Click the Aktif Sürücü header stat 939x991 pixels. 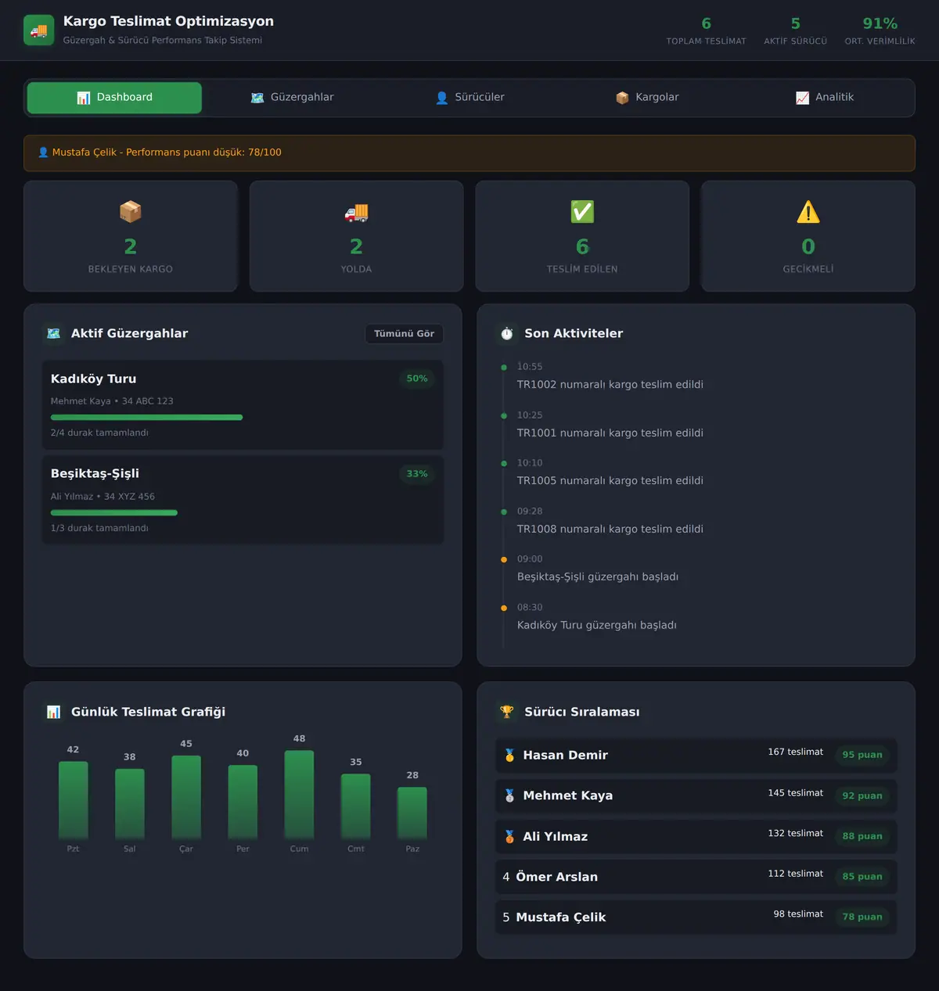pos(796,31)
